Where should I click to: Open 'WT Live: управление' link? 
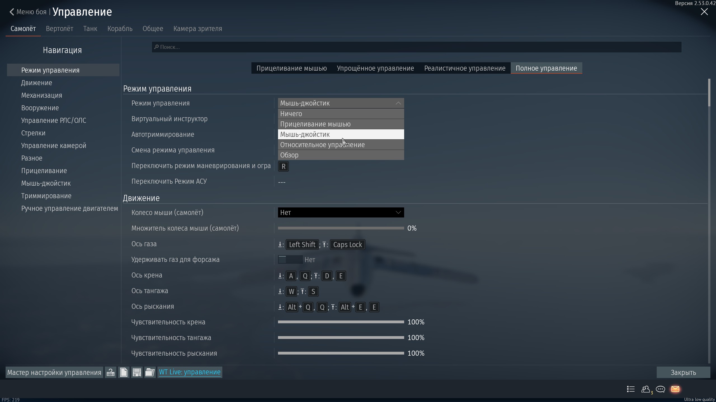(x=190, y=372)
